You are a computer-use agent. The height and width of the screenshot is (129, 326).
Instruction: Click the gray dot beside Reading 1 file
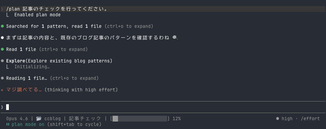(2, 78)
